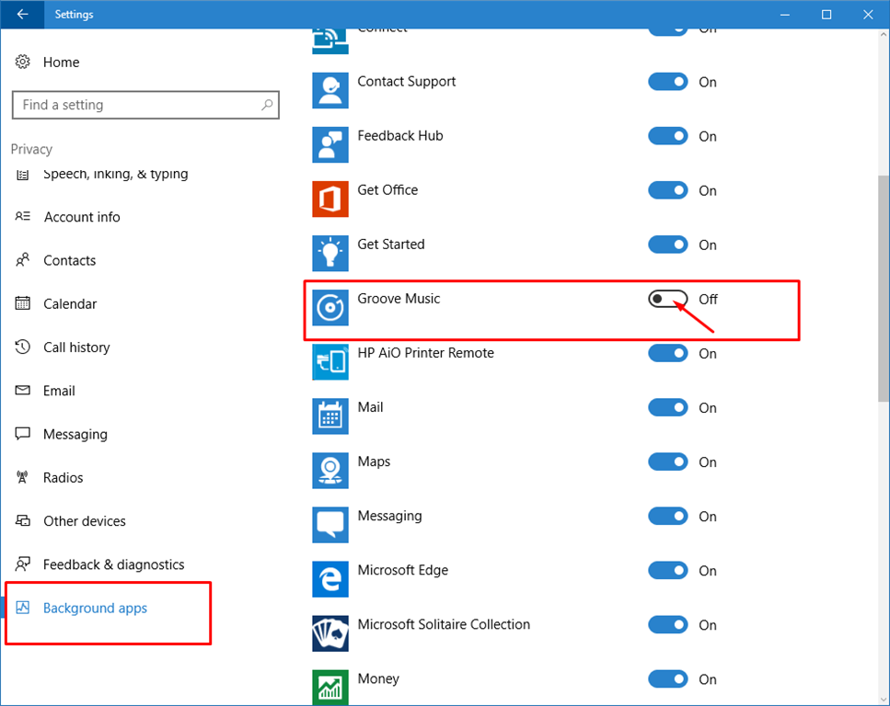This screenshot has width=890, height=706.
Task: Turn on the Groove Music toggle
Action: [668, 299]
